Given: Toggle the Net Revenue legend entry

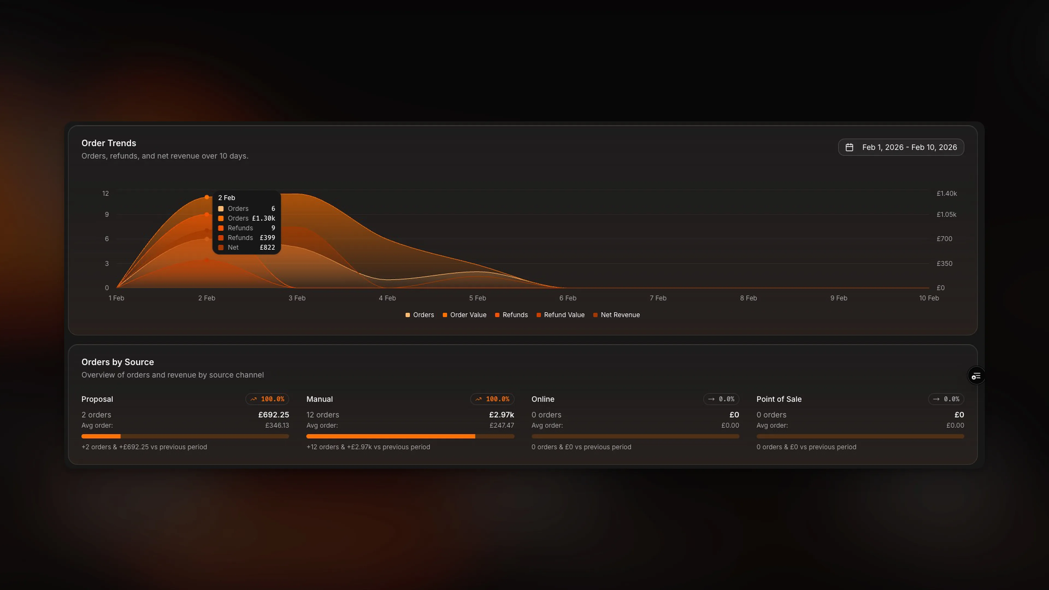Looking at the screenshot, I should click(x=616, y=315).
